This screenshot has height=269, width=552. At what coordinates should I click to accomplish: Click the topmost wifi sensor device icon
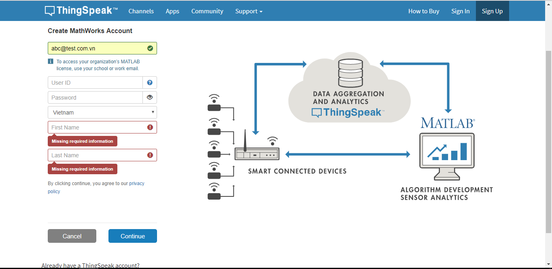pos(214,103)
